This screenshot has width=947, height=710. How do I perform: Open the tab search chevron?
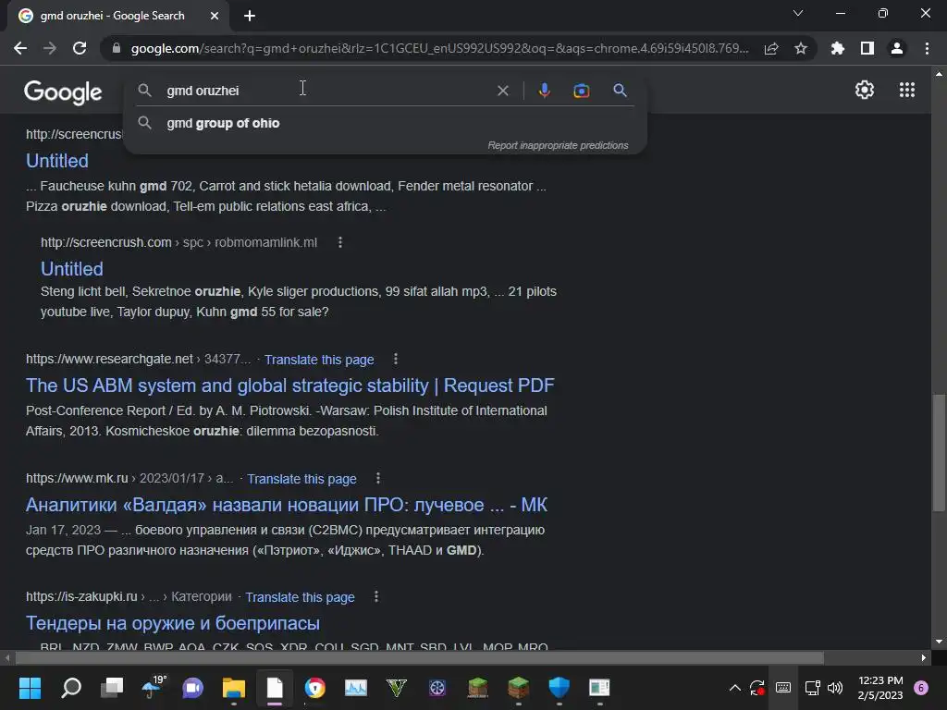(x=798, y=13)
